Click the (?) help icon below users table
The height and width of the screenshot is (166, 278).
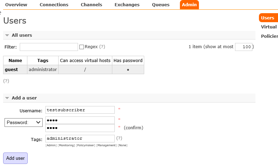(x=6, y=81)
